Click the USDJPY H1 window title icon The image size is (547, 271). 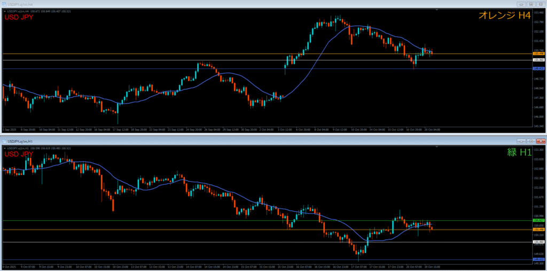tap(4, 141)
